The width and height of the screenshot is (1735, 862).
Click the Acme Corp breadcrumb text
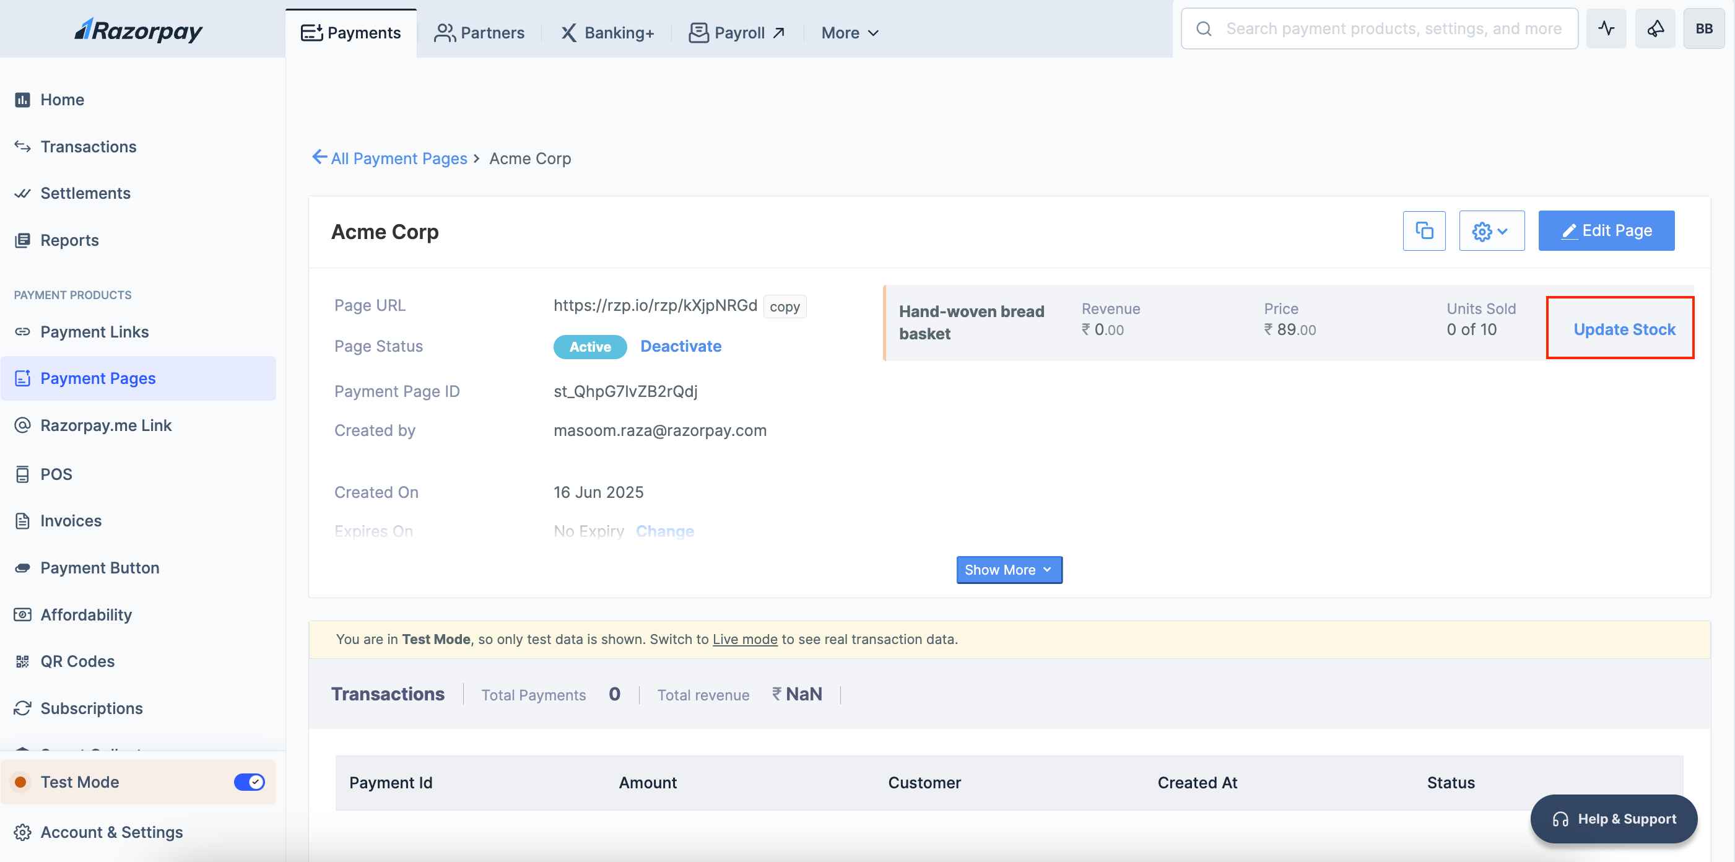(529, 159)
